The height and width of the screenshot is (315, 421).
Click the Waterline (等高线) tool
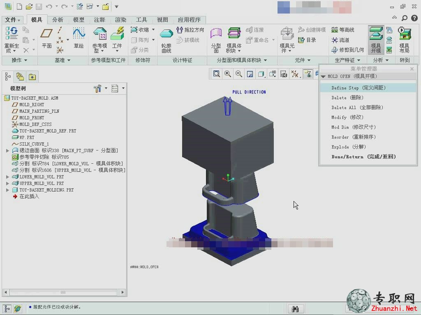343,30
